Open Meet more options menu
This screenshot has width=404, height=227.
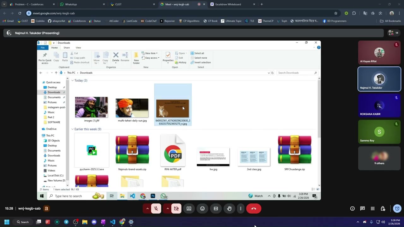tap(241, 208)
